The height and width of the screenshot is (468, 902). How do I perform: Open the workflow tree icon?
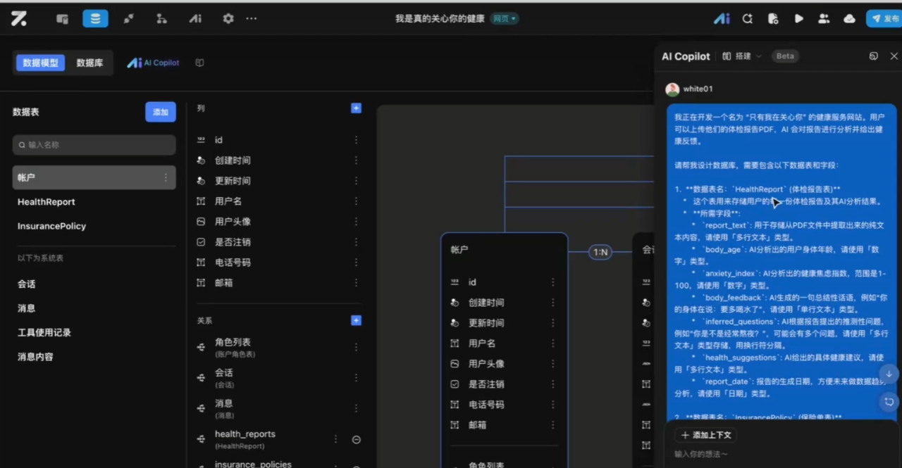tap(161, 19)
